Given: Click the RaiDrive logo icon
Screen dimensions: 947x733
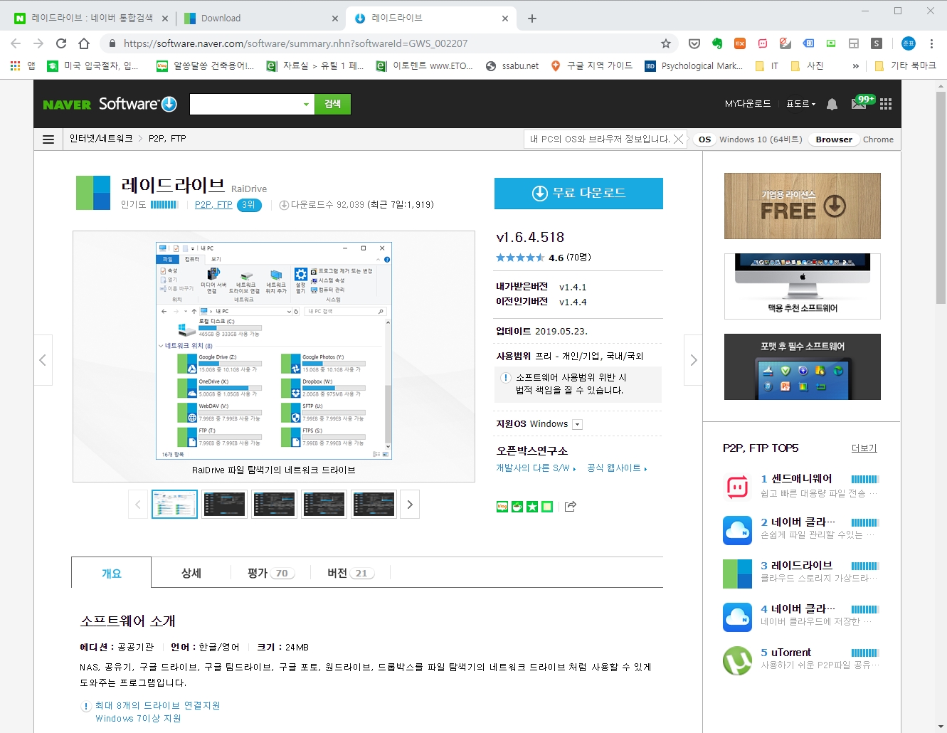Looking at the screenshot, I should coord(93,193).
